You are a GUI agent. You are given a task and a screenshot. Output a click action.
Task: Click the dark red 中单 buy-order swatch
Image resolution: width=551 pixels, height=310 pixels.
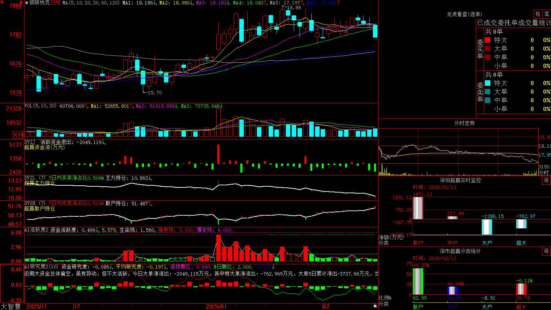click(488, 57)
